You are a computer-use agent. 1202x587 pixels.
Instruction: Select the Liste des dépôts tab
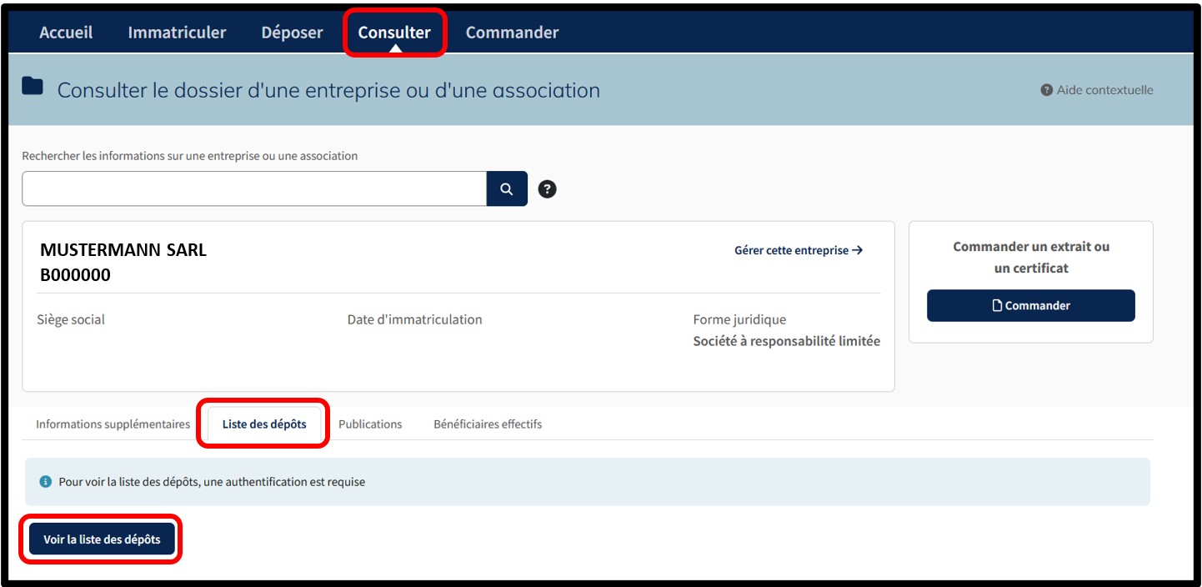[x=264, y=424]
